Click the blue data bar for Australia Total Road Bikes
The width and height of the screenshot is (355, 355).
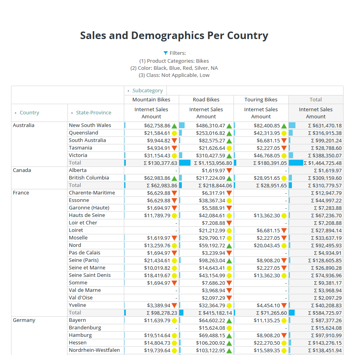point(185,163)
